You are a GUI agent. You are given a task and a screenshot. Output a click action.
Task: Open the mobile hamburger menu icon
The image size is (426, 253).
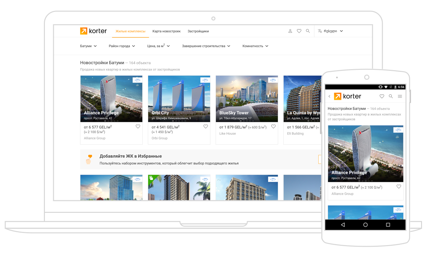coord(400,97)
